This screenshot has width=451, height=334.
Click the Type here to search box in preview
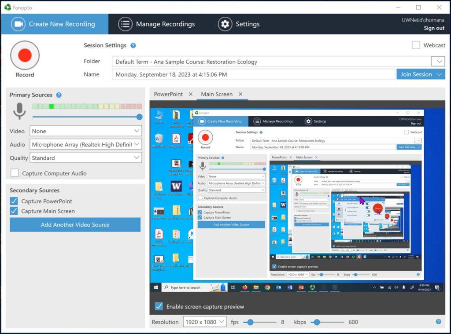click(195, 287)
